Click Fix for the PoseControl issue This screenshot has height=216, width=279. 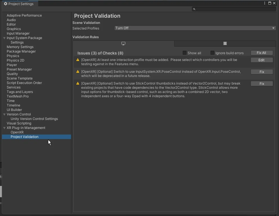pyautogui.click(x=262, y=72)
